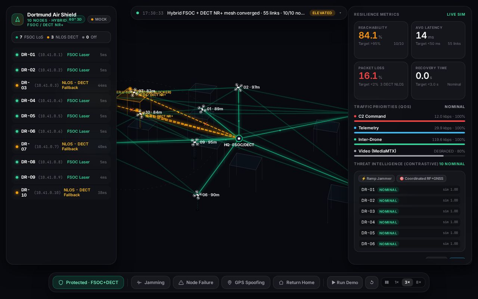The height and width of the screenshot is (299, 478).
Task: Click the Packet Loss 16.1% card
Action: tap(381, 80)
